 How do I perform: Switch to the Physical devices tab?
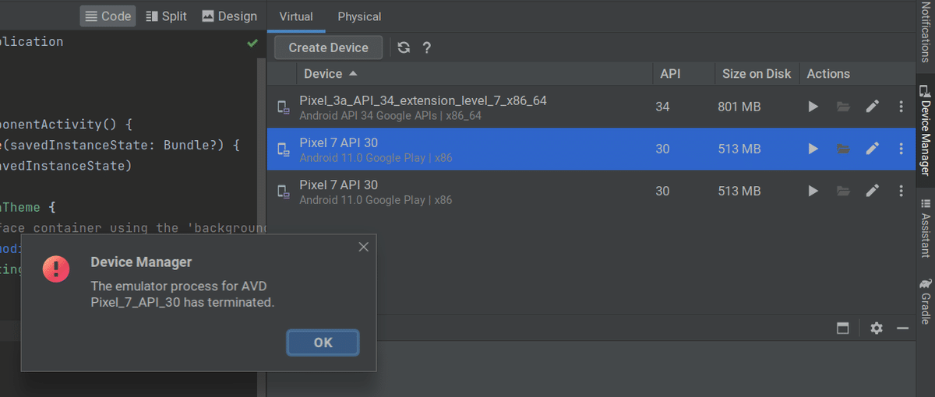(359, 16)
